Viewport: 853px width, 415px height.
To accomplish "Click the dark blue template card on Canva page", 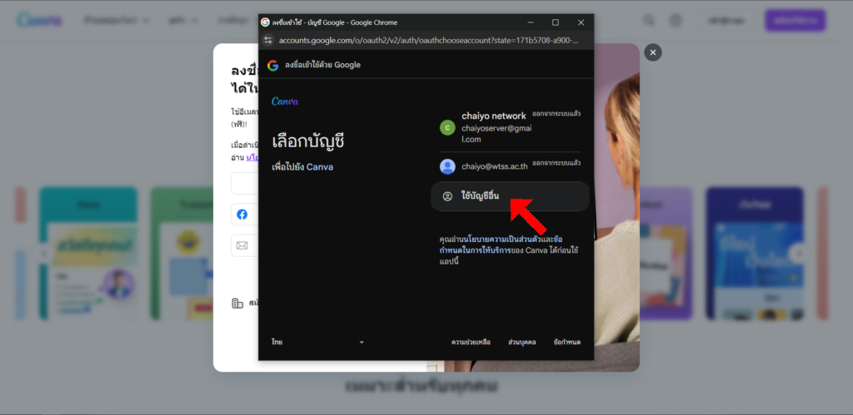I will [x=755, y=253].
